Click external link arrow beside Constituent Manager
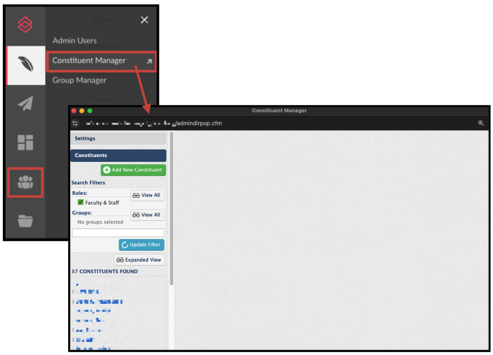Screen dimensions: 493x355 point(149,61)
